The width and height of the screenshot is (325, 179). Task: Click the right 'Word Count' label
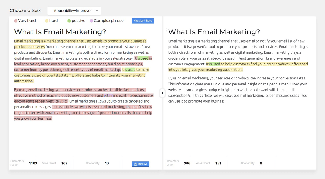203,163
